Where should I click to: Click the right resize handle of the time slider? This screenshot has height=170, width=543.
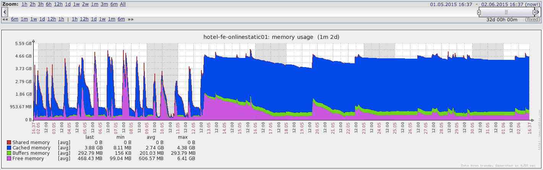point(534,12)
